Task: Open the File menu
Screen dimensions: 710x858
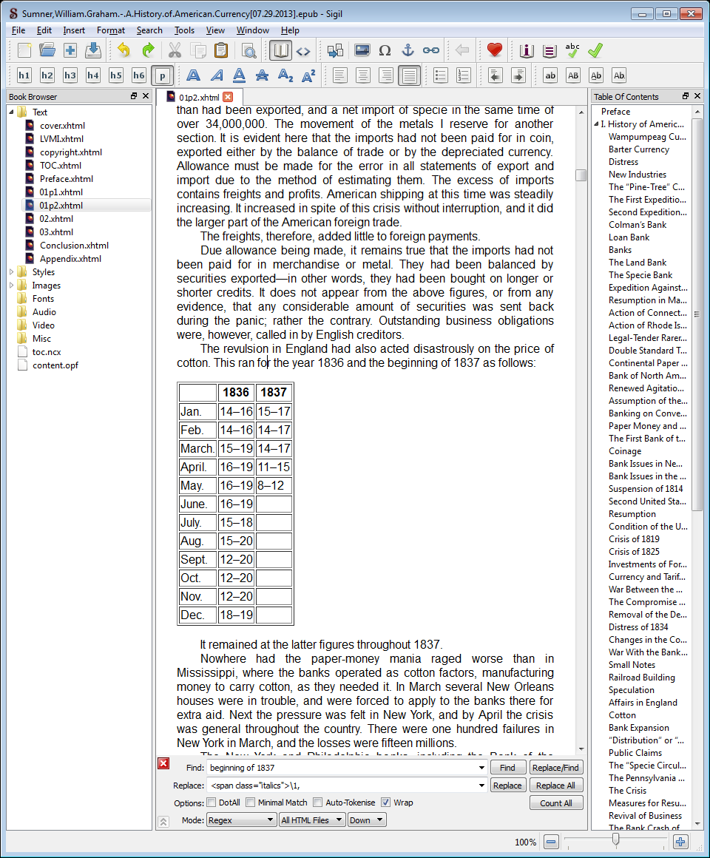Action: pos(18,30)
